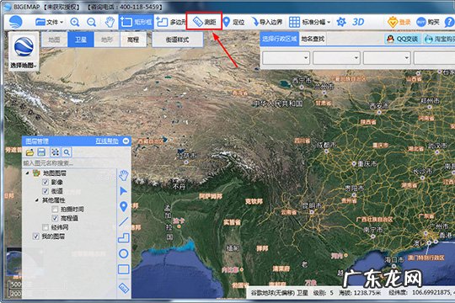Viewport: 455px width, 303px height.
Task: Select the placemark pin tool in layer panel
Action: coord(124,206)
